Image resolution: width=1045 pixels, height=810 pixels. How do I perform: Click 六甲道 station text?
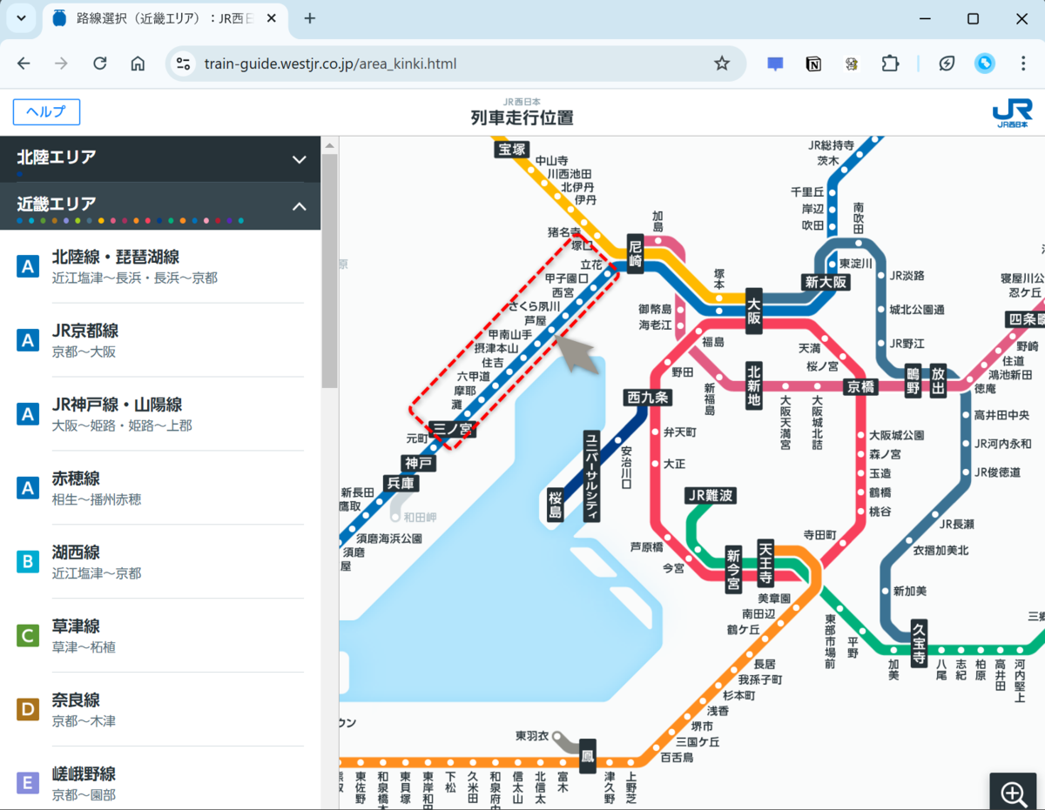475,377
